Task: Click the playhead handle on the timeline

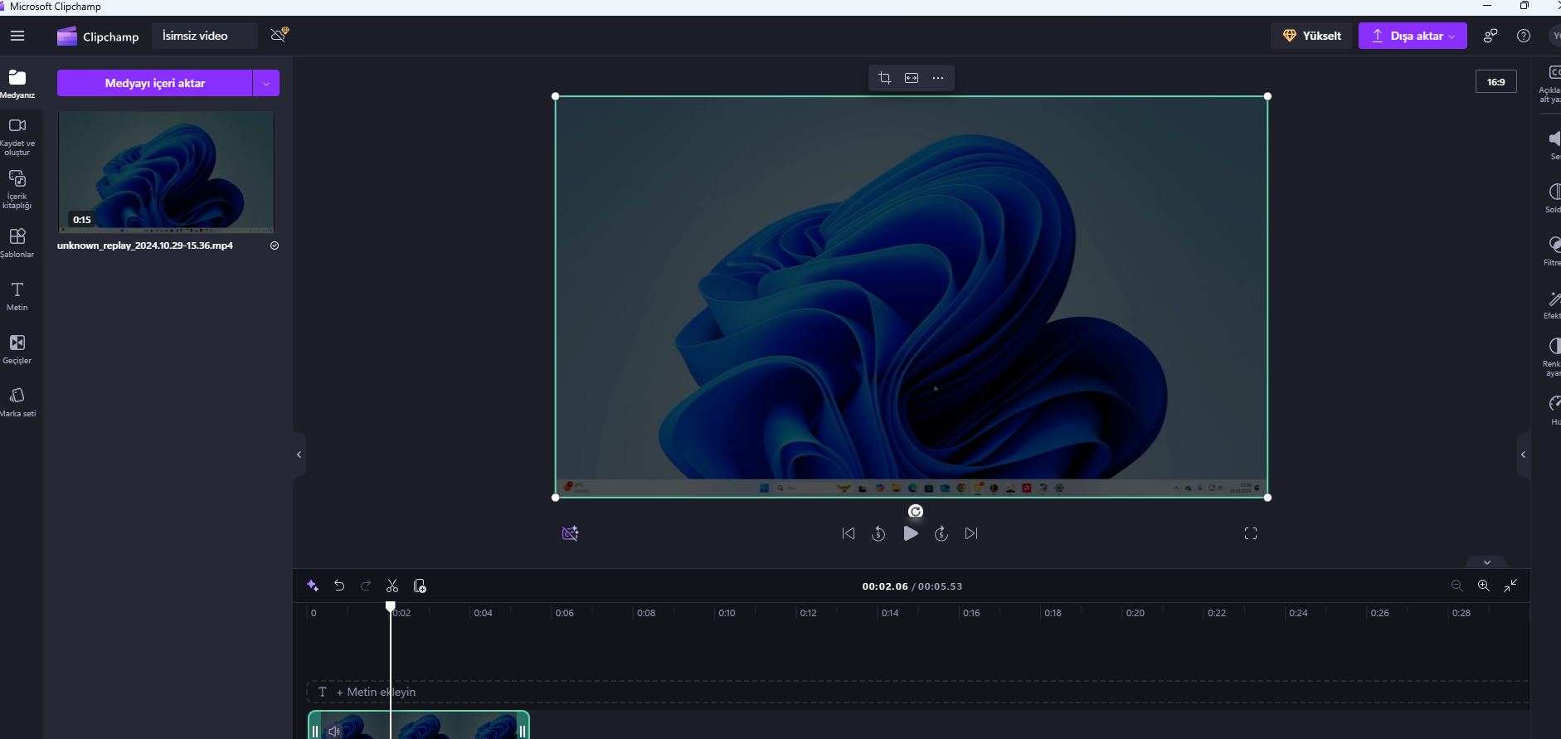Action: [x=391, y=607]
